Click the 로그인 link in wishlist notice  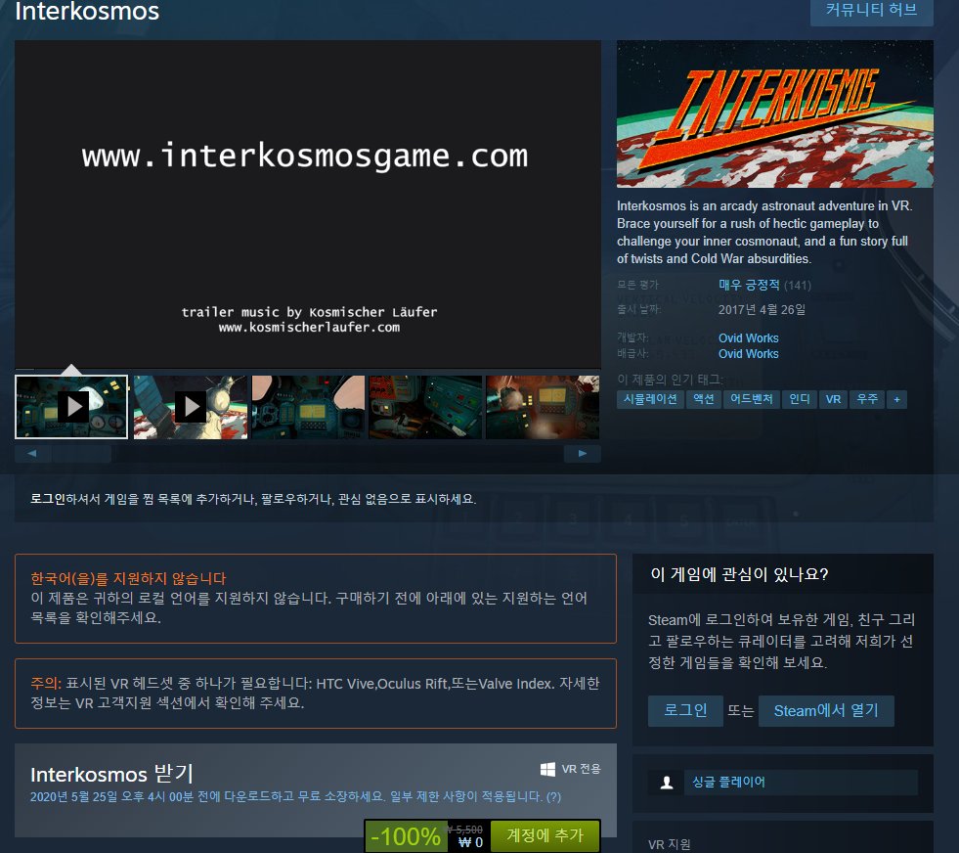(48, 499)
